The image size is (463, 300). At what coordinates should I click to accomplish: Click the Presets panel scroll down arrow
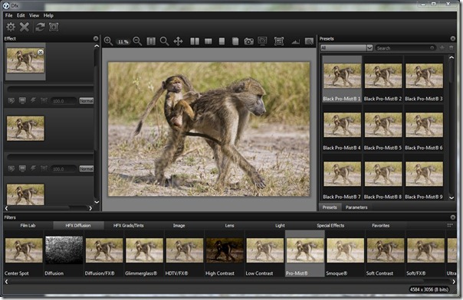452,198
